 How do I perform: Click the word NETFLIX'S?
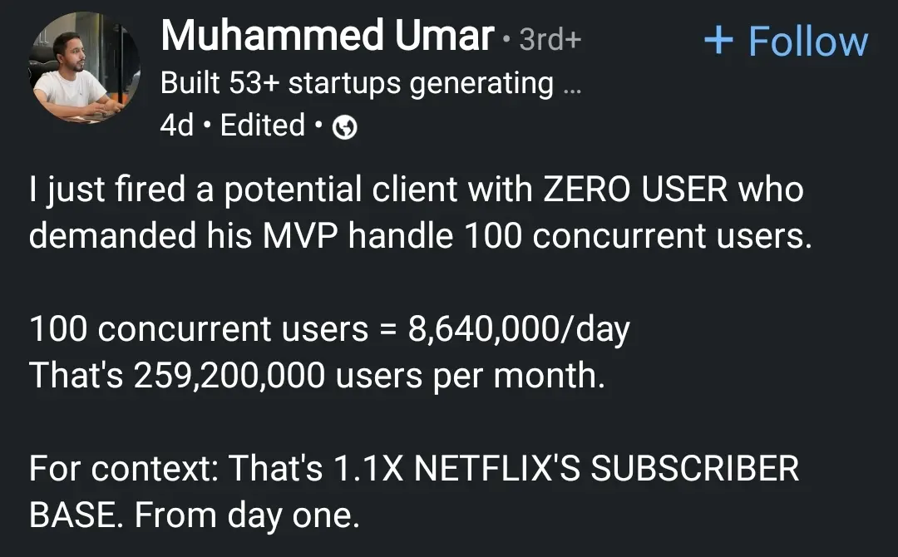[x=496, y=470]
